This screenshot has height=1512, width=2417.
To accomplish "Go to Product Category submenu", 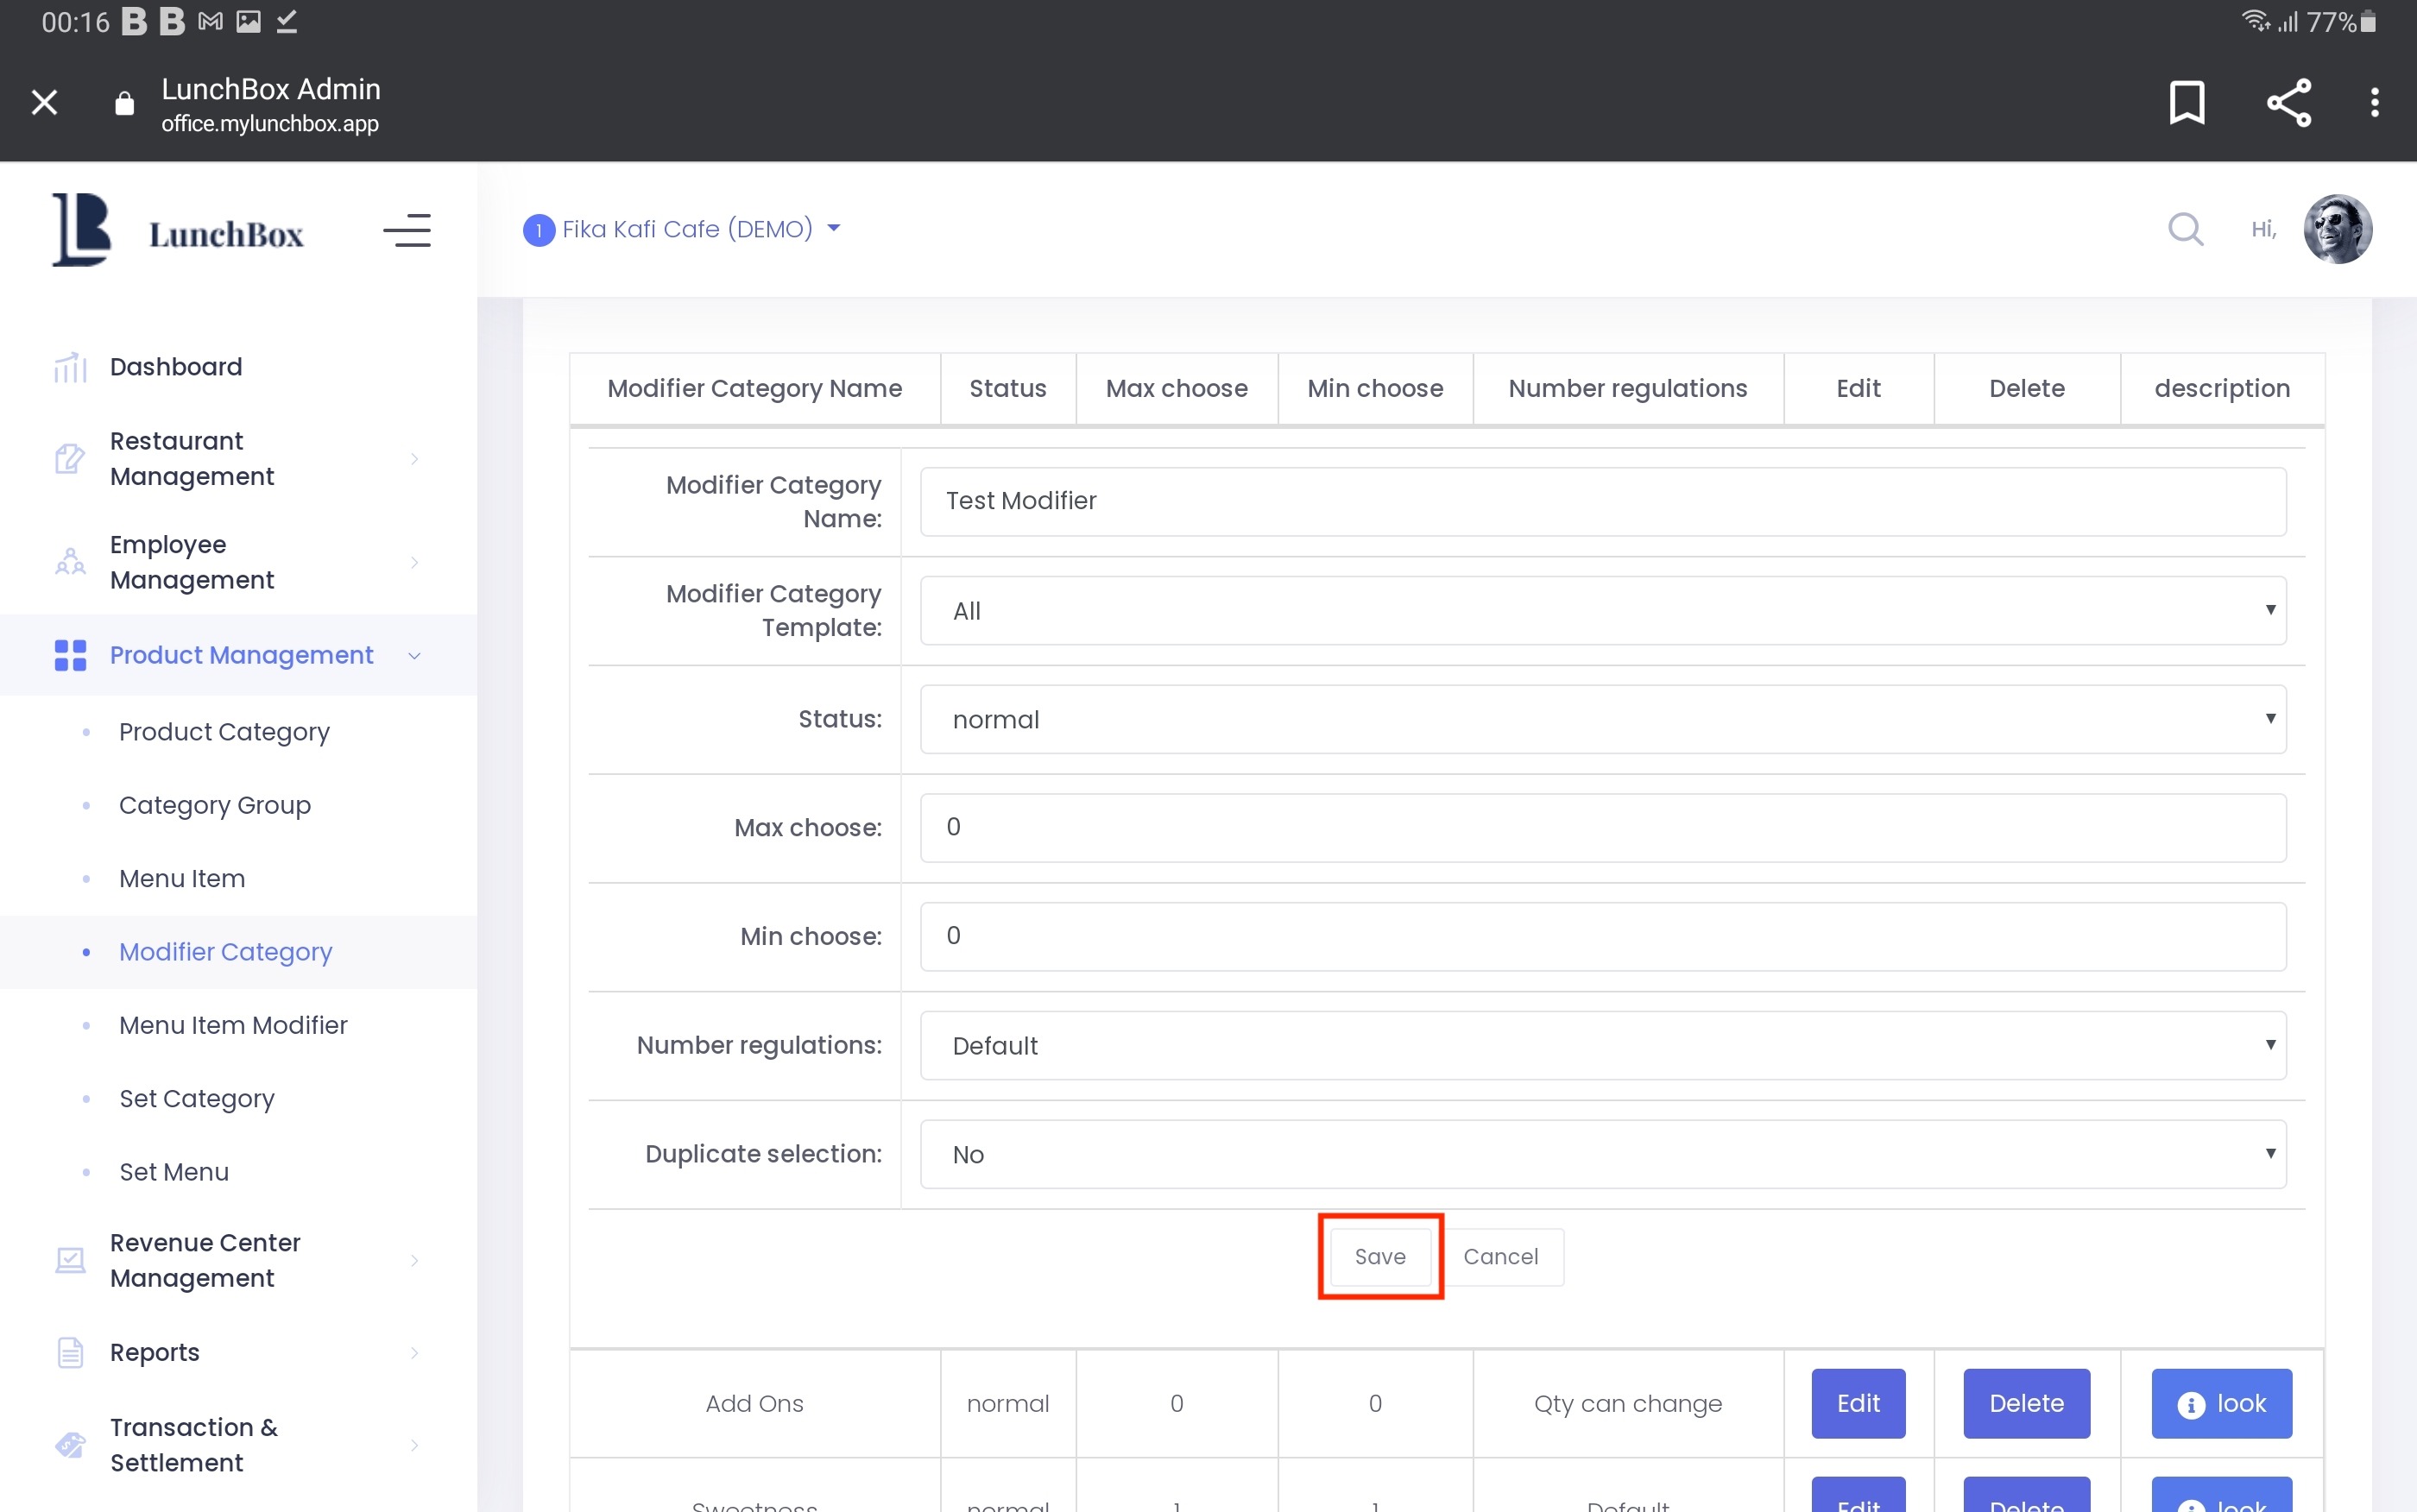I will [x=224, y=732].
